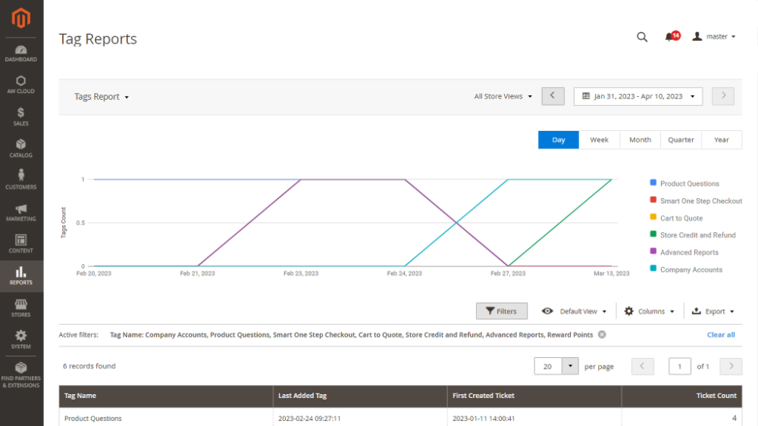
Task: Click the Magento logo icon
Action: pos(20,18)
